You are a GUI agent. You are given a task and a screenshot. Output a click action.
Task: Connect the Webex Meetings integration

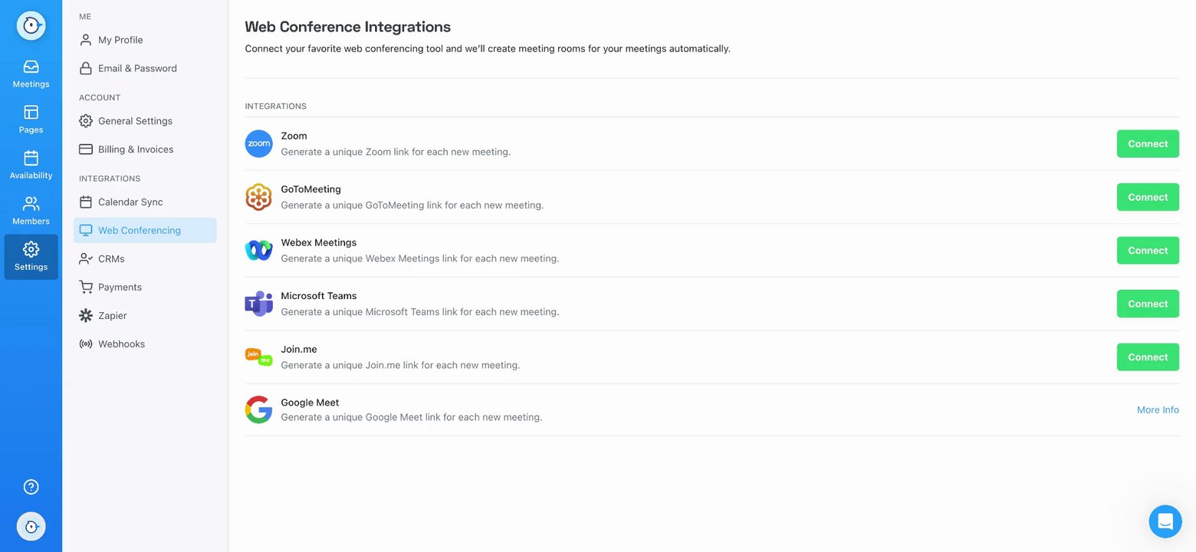[x=1147, y=251]
